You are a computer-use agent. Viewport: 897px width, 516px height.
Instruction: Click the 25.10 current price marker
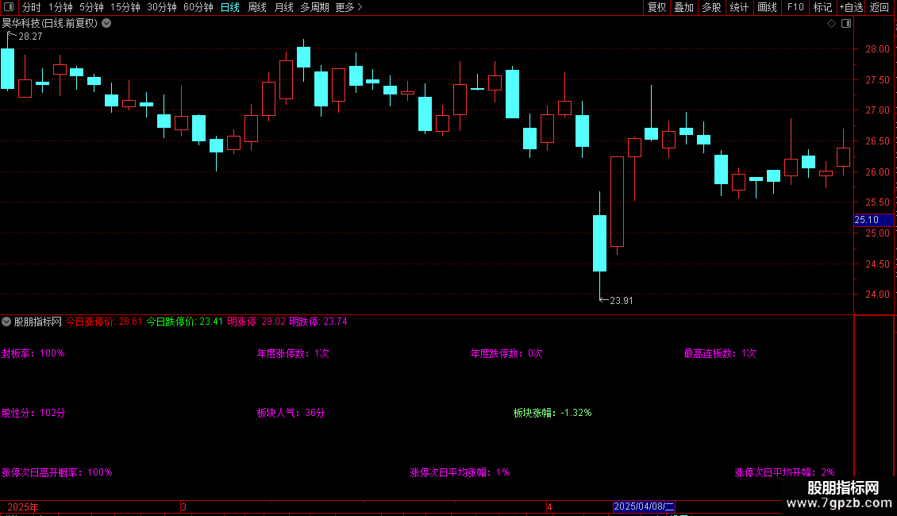pos(873,220)
